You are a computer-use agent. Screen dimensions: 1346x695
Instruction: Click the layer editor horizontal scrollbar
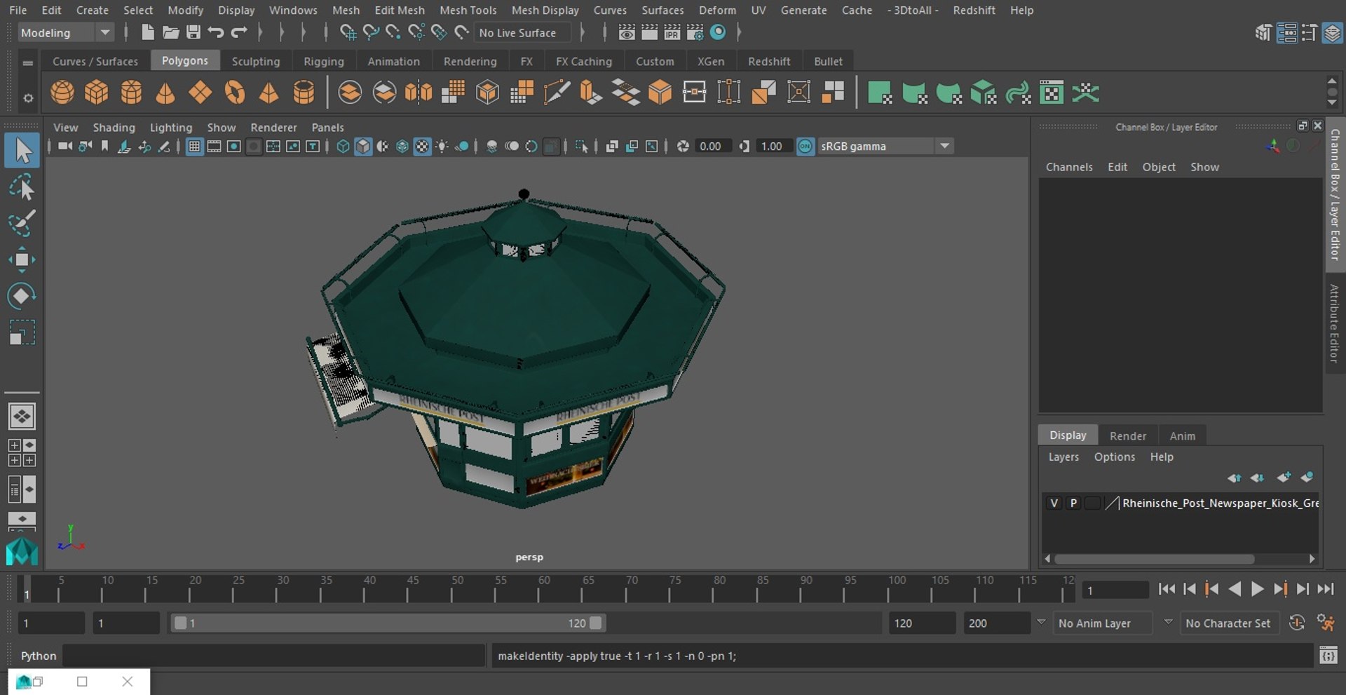click(x=1154, y=559)
